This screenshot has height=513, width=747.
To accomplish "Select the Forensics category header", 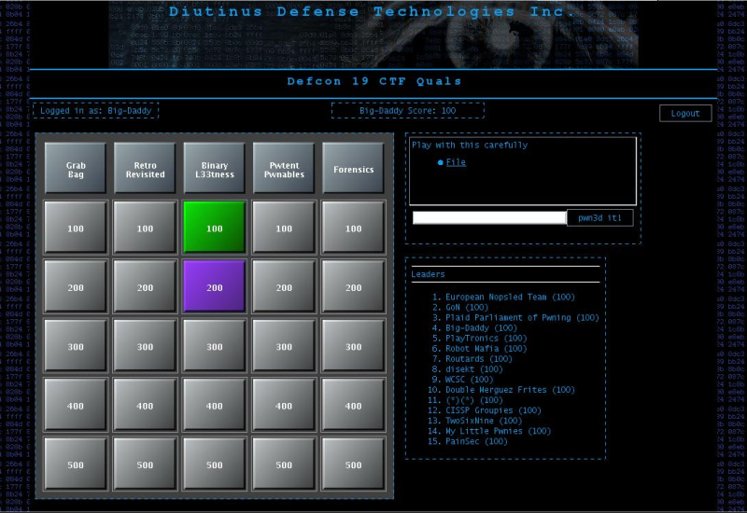I will [x=354, y=169].
